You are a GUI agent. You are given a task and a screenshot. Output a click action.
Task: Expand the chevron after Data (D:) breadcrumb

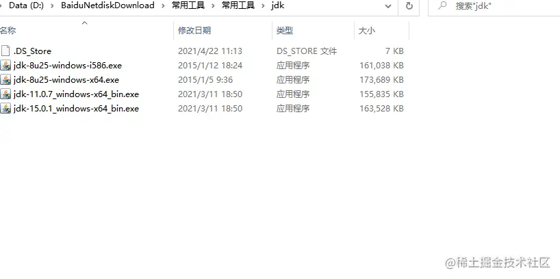pyautogui.click(x=53, y=5)
